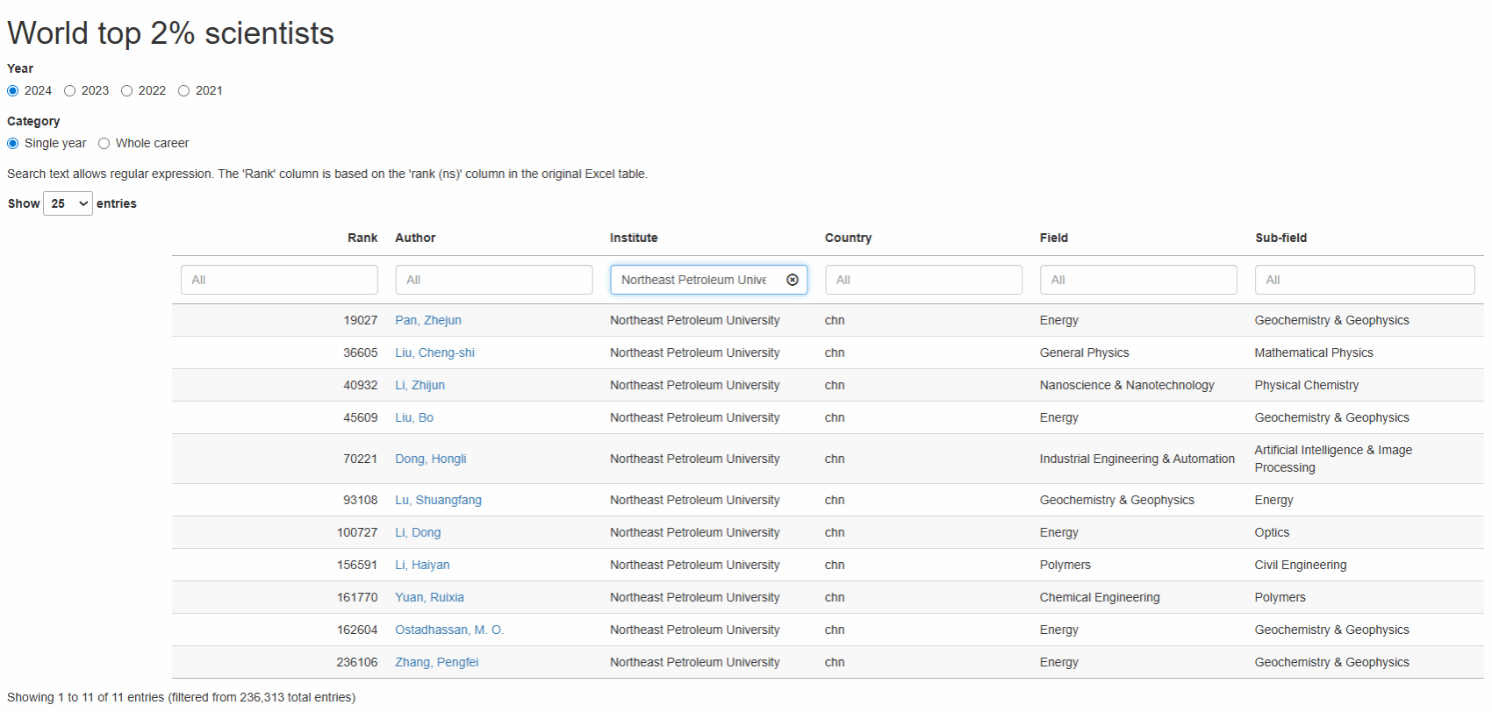
Task: Open the Show entries dropdown
Action: coord(68,203)
